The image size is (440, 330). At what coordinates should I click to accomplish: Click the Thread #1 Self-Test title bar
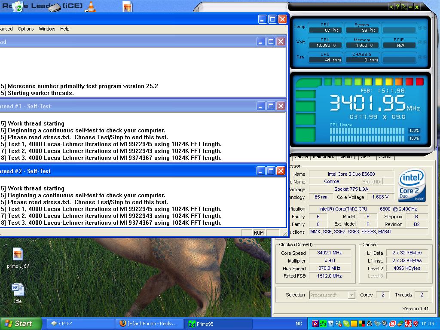click(128, 106)
